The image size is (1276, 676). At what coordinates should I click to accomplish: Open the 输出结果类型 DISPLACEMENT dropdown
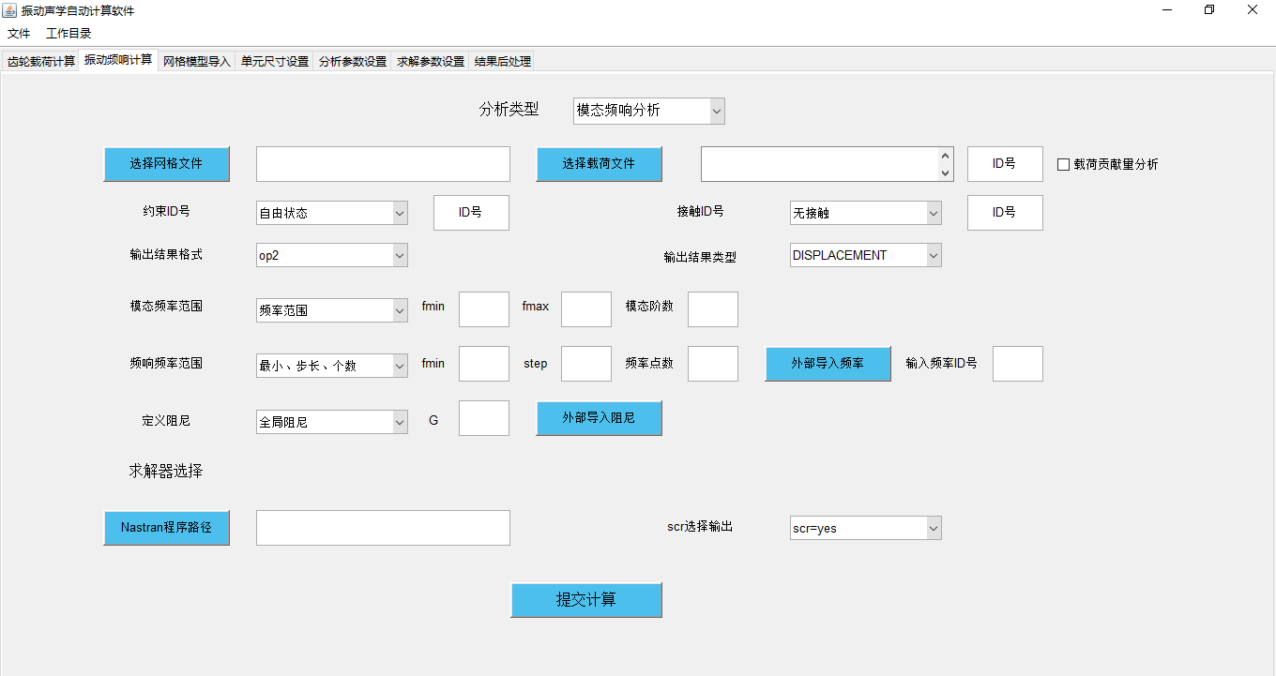coord(865,255)
